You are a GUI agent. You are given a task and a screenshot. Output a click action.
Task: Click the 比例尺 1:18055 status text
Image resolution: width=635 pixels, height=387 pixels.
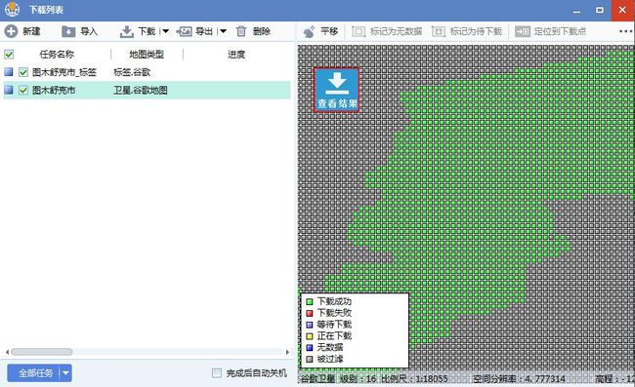(x=414, y=379)
